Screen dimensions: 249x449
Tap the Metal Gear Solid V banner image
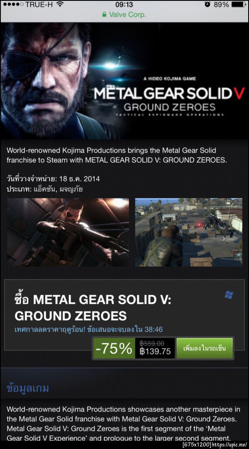point(124,81)
